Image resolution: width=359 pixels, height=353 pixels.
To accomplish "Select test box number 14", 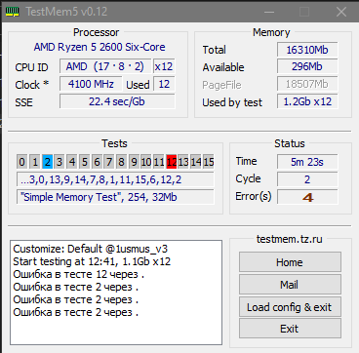I will 196,162.
